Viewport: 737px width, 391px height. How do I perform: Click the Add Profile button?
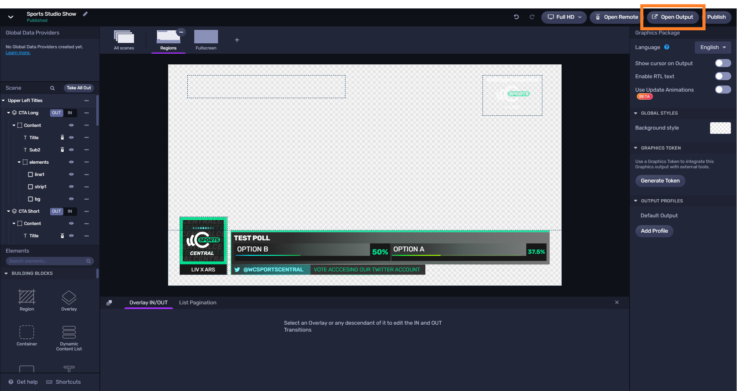click(x=654, y=231)
